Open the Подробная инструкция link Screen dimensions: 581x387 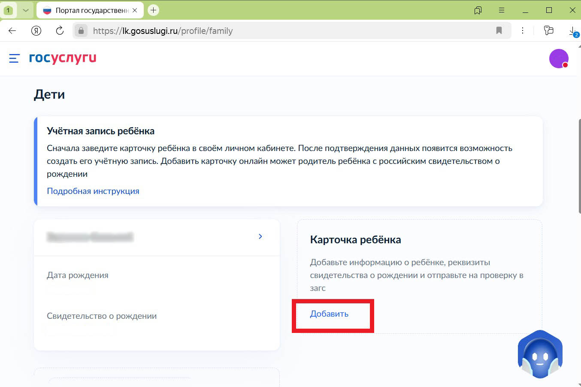pyautogui.click(x=93, y=190)
